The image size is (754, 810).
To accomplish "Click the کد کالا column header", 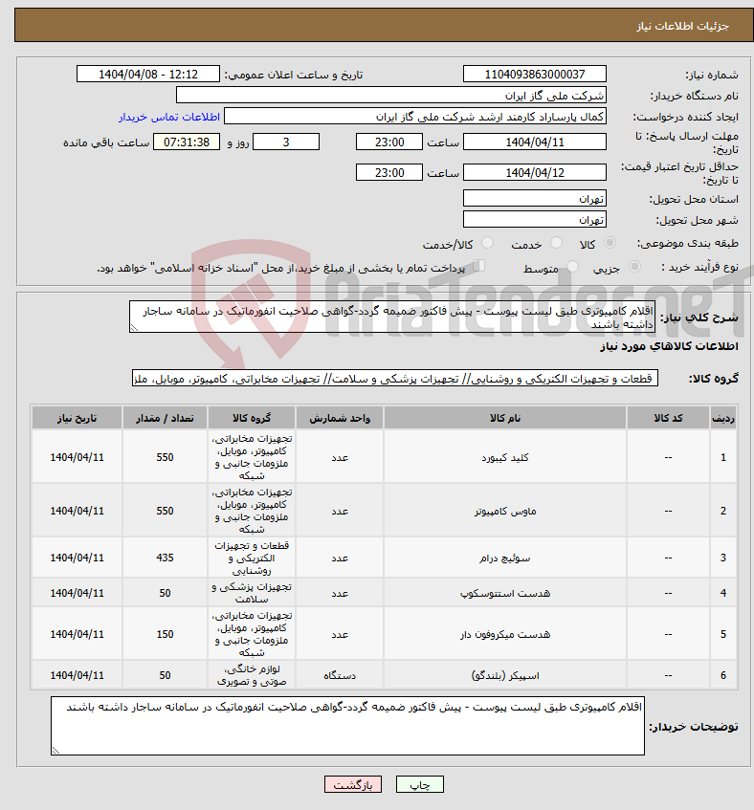I will pyautogui.click(x=668, y=418).
